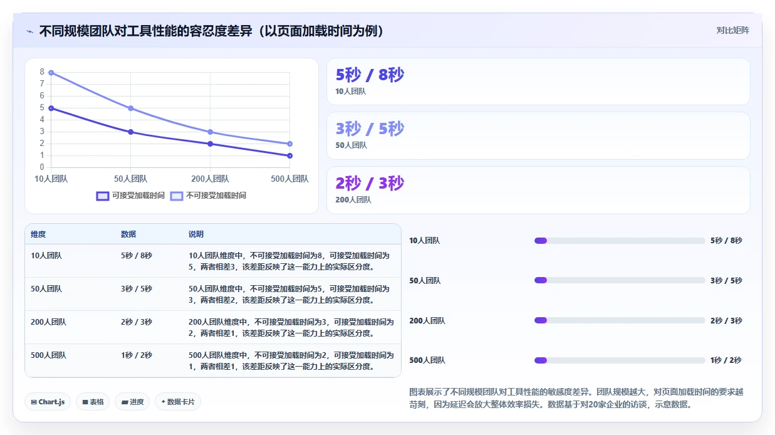
Task: Click the Chart.js tag chip
Action: [48, 402]
